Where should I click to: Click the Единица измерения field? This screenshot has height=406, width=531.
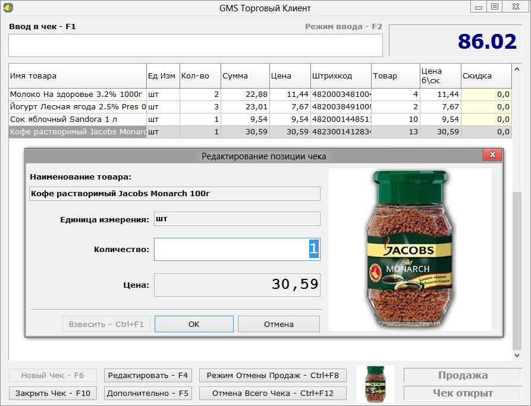(237, 219)
